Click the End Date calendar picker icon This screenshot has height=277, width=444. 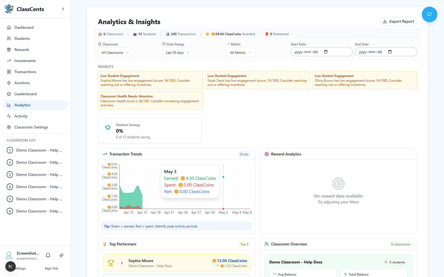point(390,52)
